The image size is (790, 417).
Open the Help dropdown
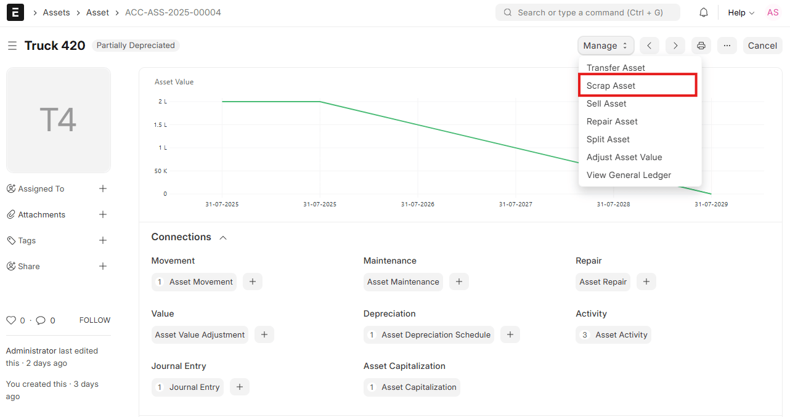tap(741, 12)
